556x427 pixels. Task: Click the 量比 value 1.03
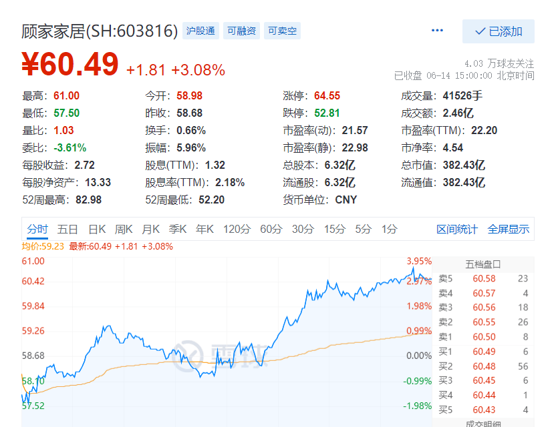point(63,131)
